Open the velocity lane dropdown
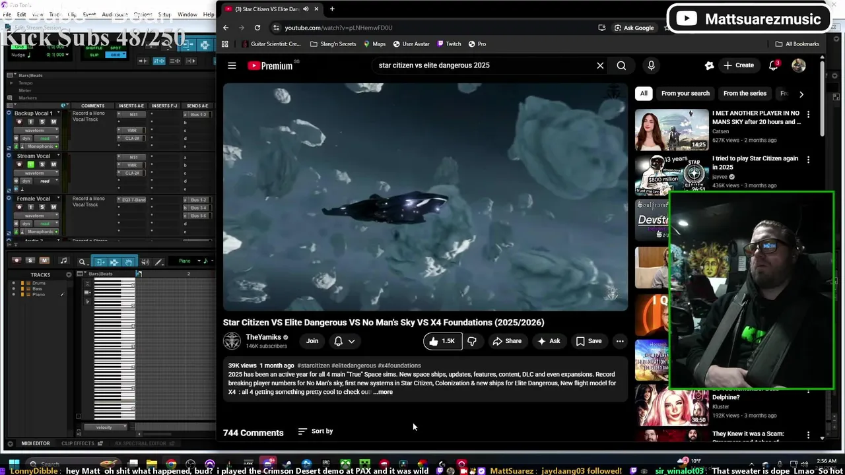 106,427
